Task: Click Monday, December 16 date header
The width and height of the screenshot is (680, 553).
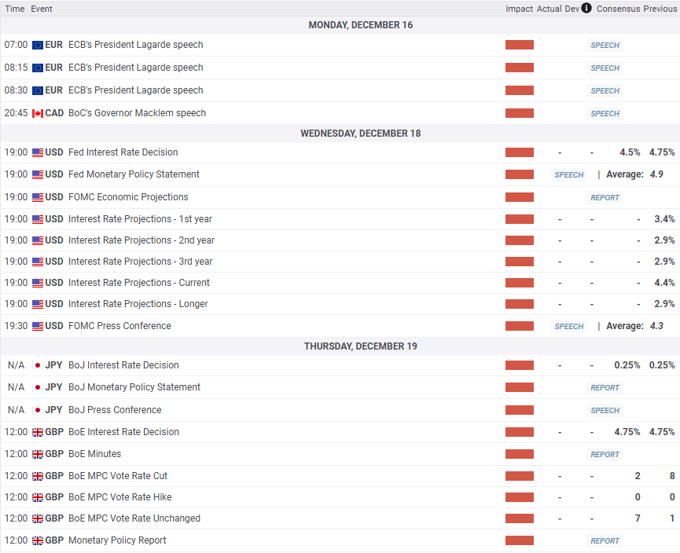Action: pyautogui.click(x=360, y=25)
